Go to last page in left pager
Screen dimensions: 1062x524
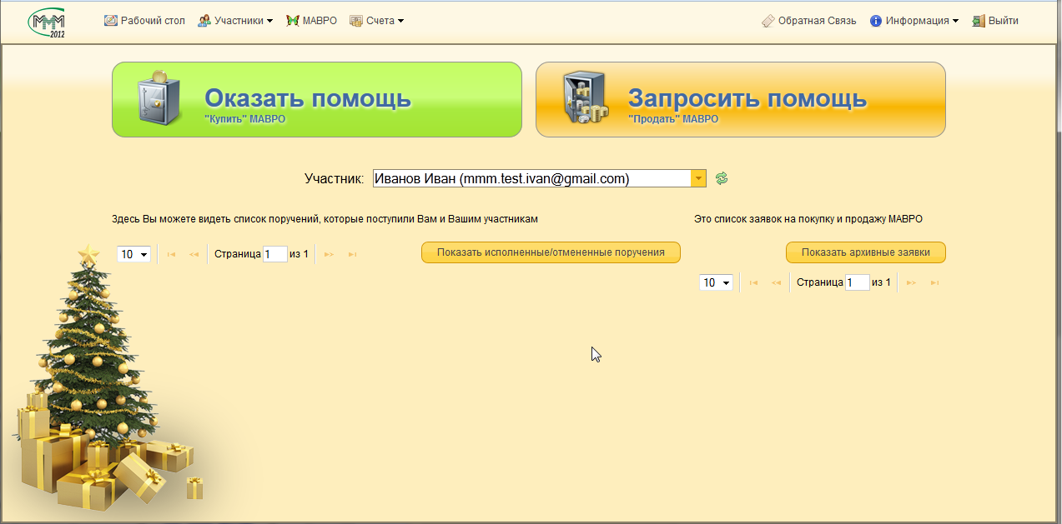pyautogui.click(x=352, y=254)
